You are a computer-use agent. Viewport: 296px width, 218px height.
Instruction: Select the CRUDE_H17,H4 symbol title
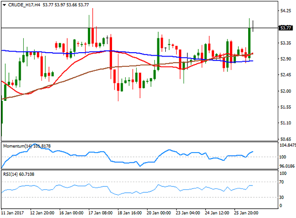[x=24, y=5]
